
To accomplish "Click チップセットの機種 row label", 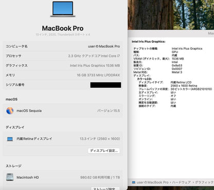I will click(146, 49).
